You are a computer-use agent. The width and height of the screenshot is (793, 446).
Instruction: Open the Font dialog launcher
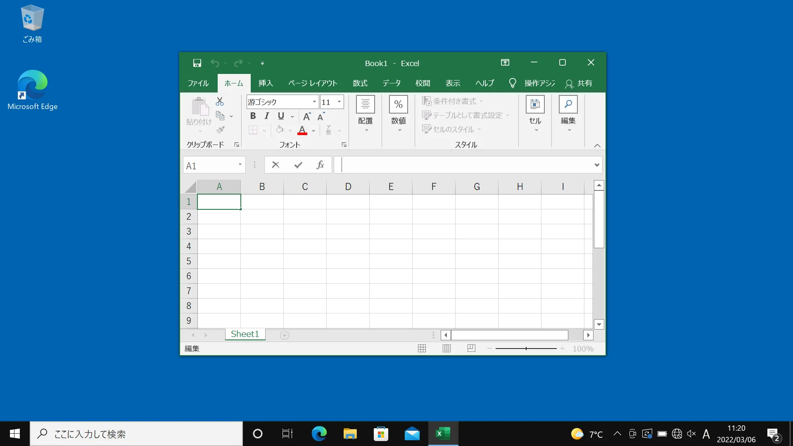pos(344,145)
